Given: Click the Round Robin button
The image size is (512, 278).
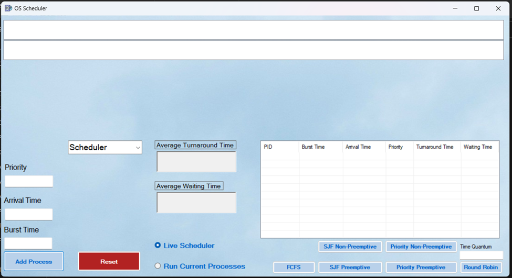Looking at the screenshot, I should 481,267.
